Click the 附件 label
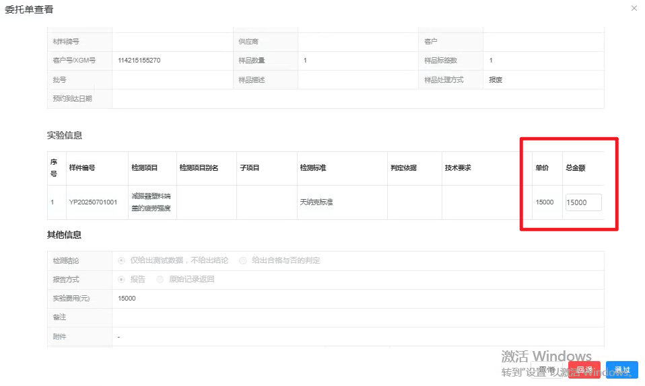645x386 pixels. [x=59, y=337]
